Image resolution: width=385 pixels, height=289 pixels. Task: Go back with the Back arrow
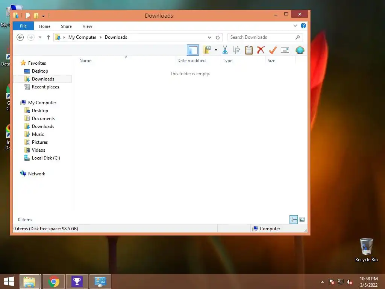pos(20,37)
